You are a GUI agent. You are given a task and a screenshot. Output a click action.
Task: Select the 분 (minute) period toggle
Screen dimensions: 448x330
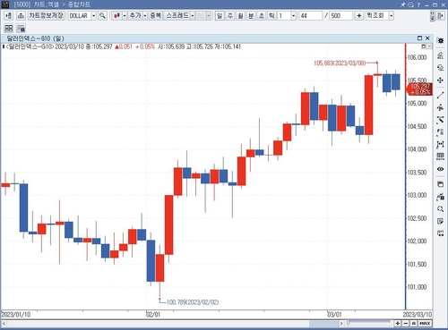pos(251,15)
